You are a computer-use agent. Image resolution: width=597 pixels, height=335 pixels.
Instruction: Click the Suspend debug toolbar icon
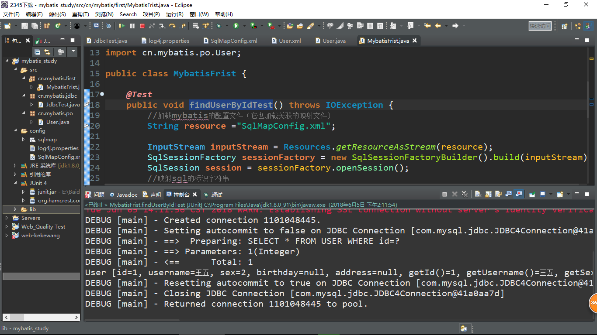(x=132, y=26)
